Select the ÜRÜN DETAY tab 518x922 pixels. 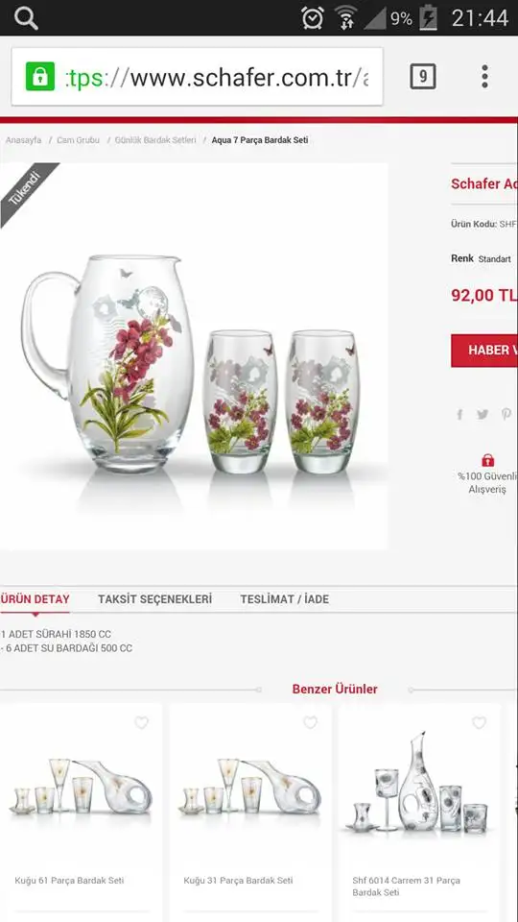35,599
